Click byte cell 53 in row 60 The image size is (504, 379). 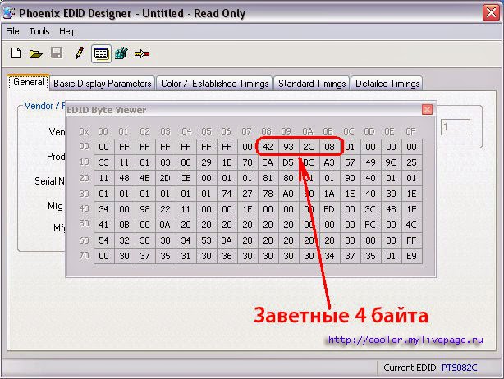[206, 240]
